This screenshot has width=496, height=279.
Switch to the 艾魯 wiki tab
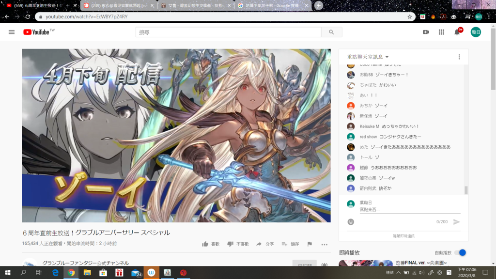pyautogui.click(x=195, y=5)
